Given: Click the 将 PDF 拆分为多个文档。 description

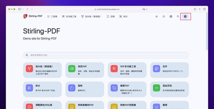Looking at the screenshot, I should [46, 90].
